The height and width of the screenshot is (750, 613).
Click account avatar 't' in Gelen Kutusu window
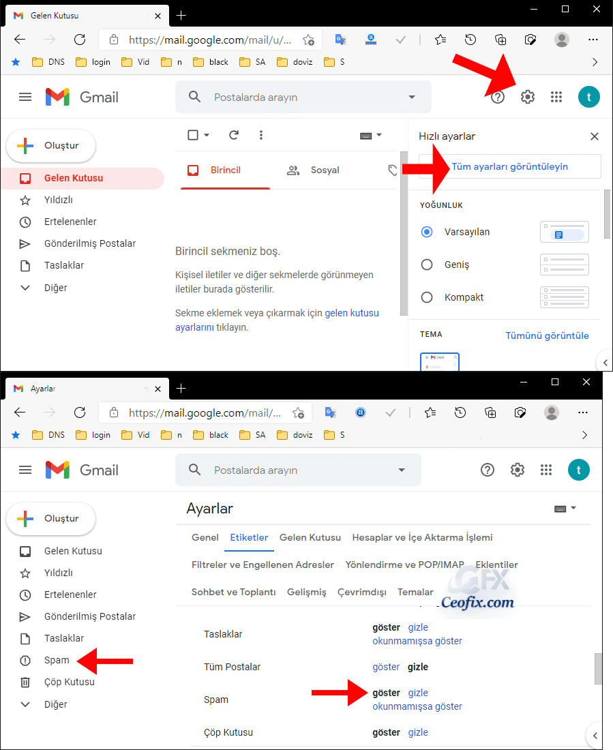tap(588, 97)
